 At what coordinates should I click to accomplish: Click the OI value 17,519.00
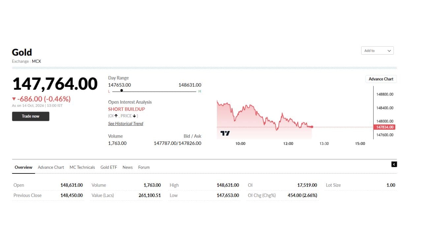tap(307, 185)
